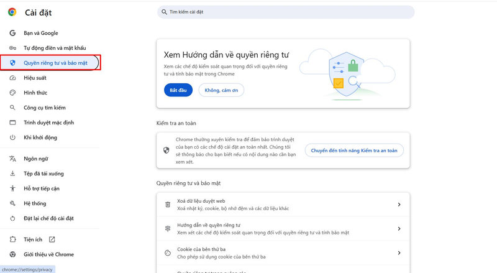Click the key icon for autofill and passwords

pyautogui.click(x=12, y=48)
